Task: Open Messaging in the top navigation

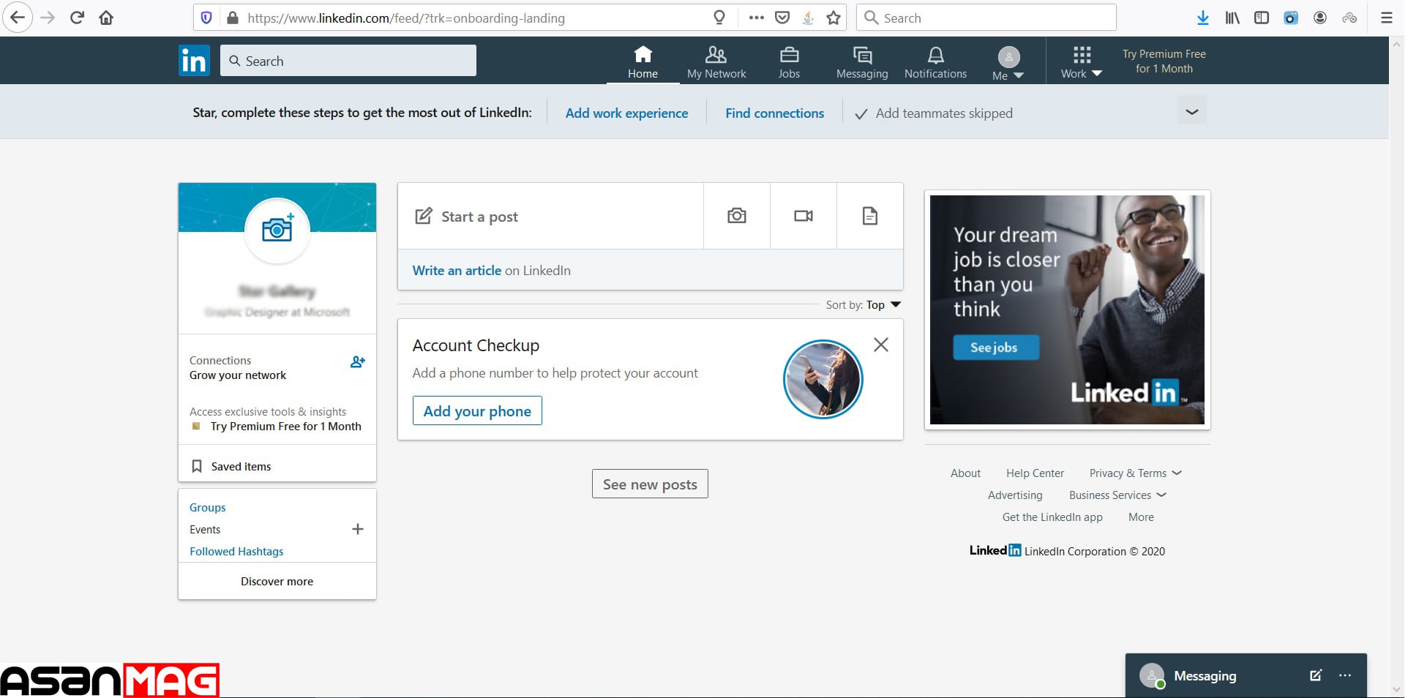Action: click(862, 62)
